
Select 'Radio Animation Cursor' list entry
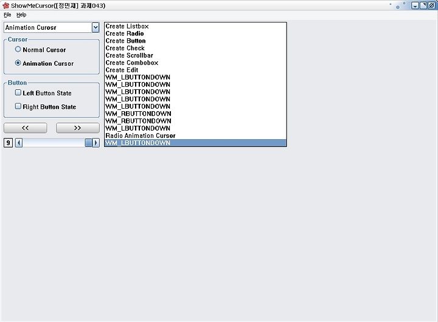point(195,135)
